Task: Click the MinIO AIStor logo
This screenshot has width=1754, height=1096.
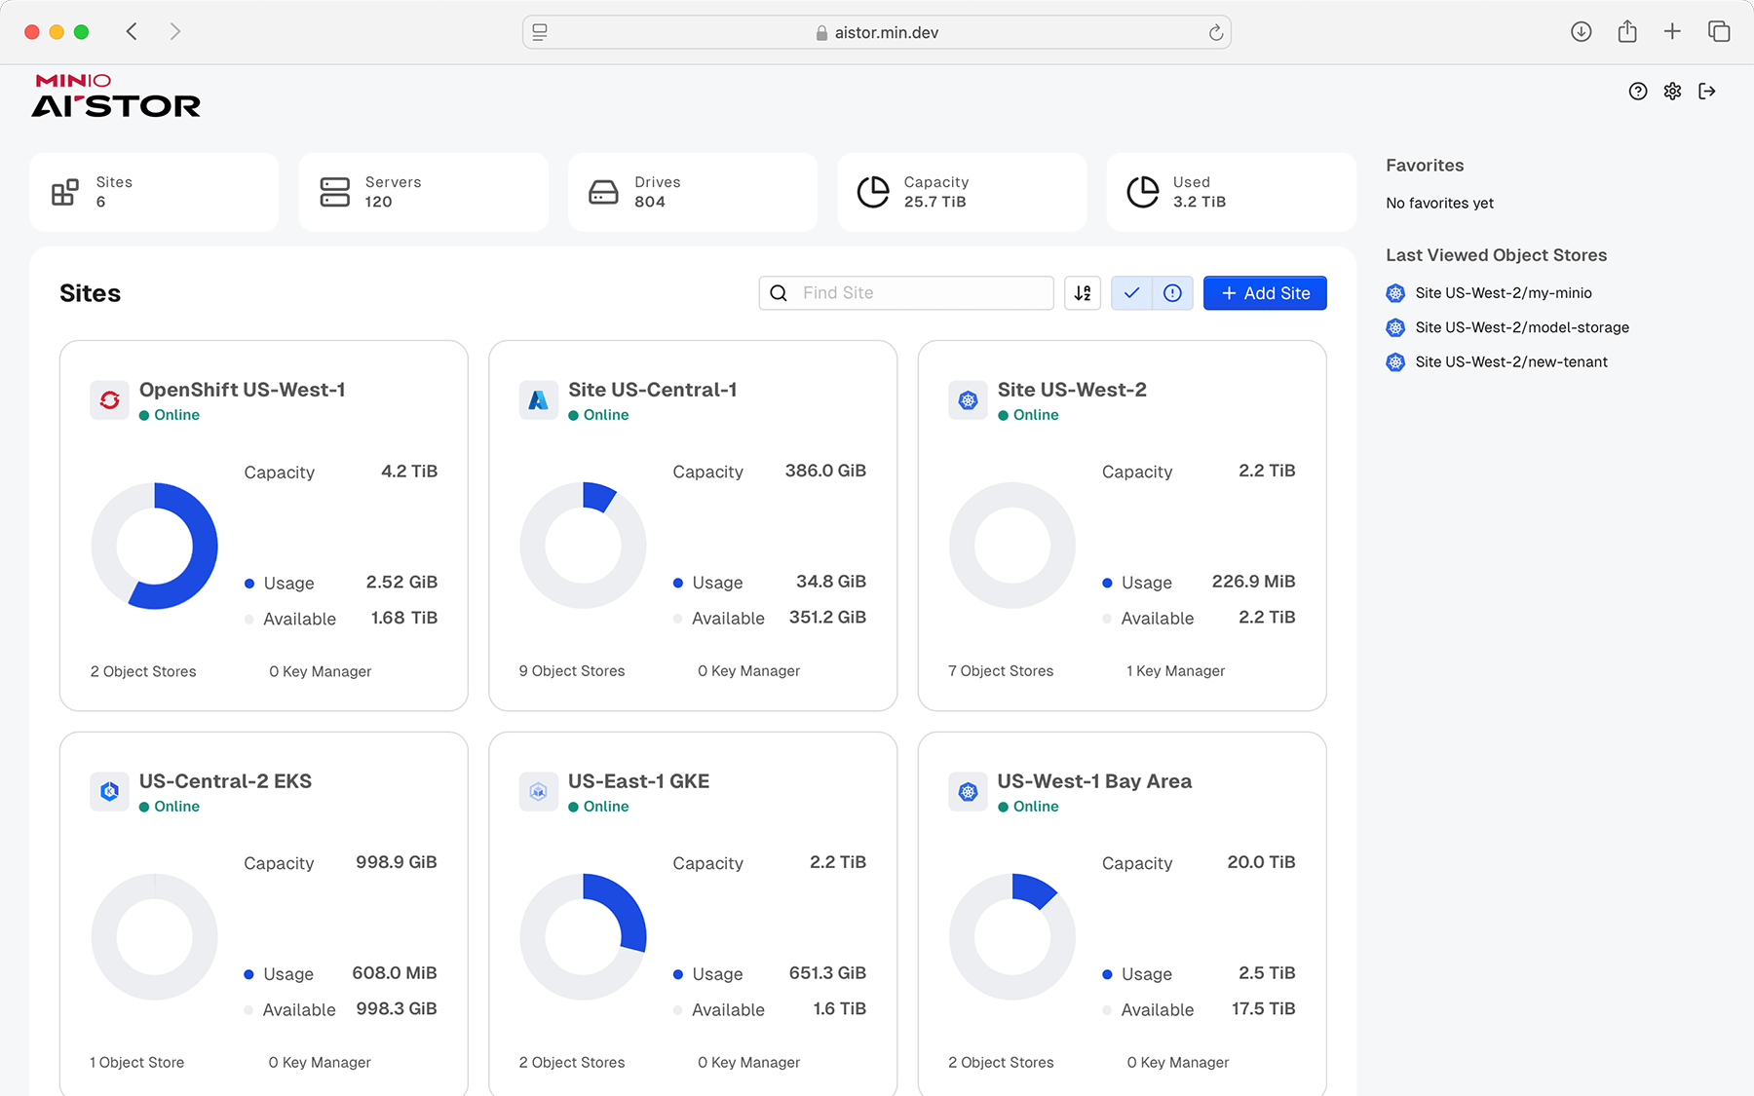Action: [116, 95]
